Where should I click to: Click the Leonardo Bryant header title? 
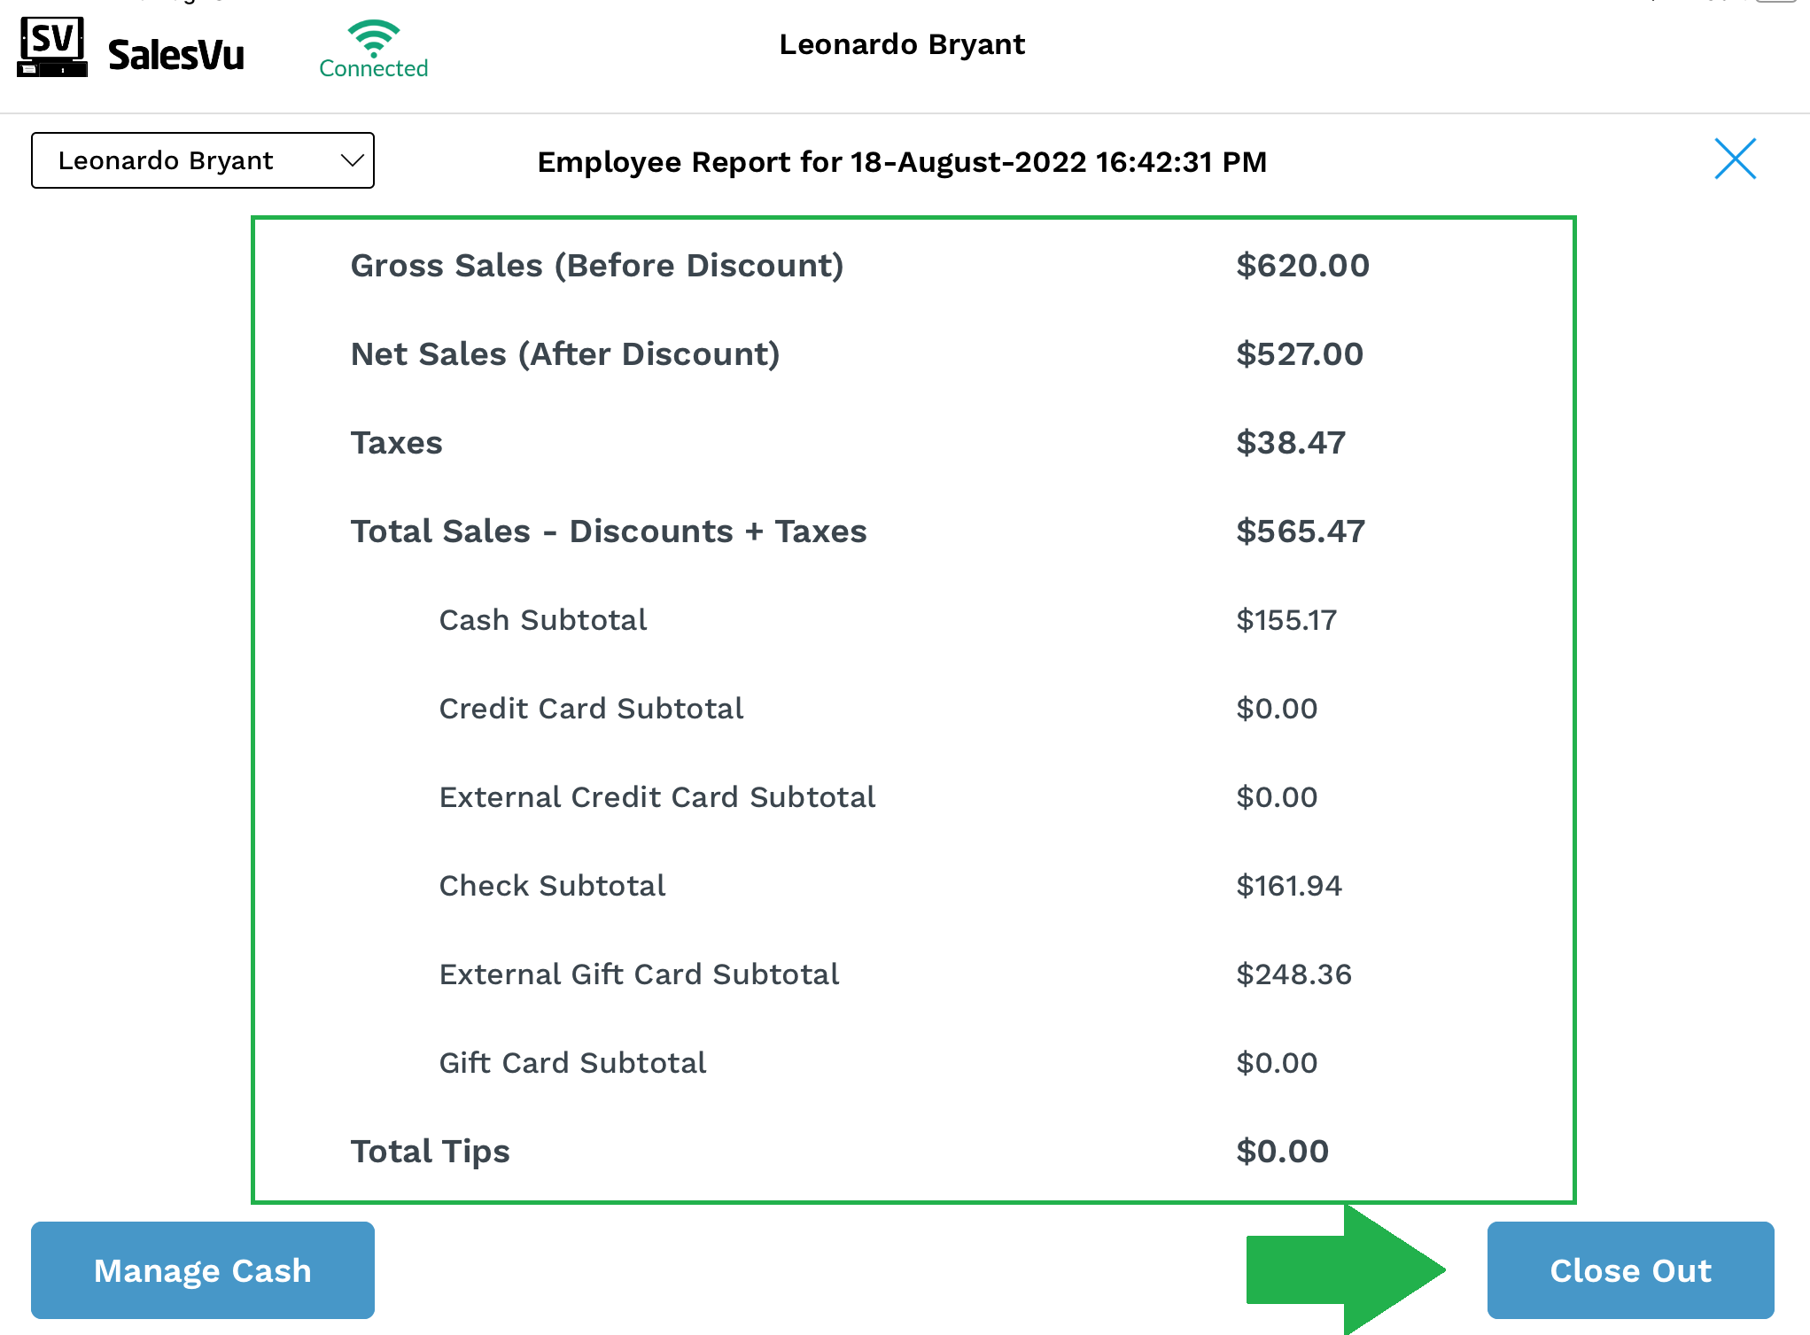(x=902, y=44)
